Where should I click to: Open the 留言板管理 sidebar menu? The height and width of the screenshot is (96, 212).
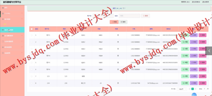click(x=12, y=47)
